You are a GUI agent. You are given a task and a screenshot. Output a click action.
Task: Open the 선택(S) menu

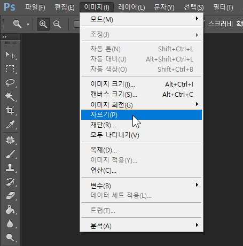[x=194, y=7]
